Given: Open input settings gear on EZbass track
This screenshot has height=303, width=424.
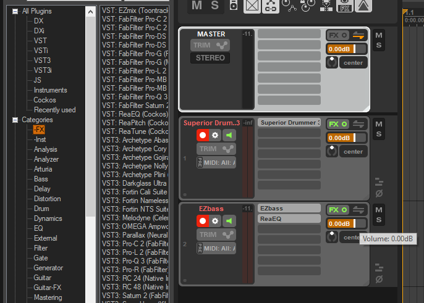Looking at the screenshot, I should [215, 221].
